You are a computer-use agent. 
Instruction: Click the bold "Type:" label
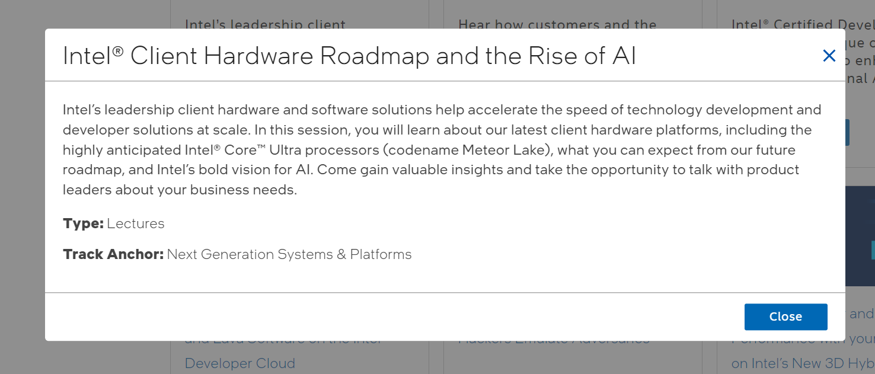[x=83, y=223]
